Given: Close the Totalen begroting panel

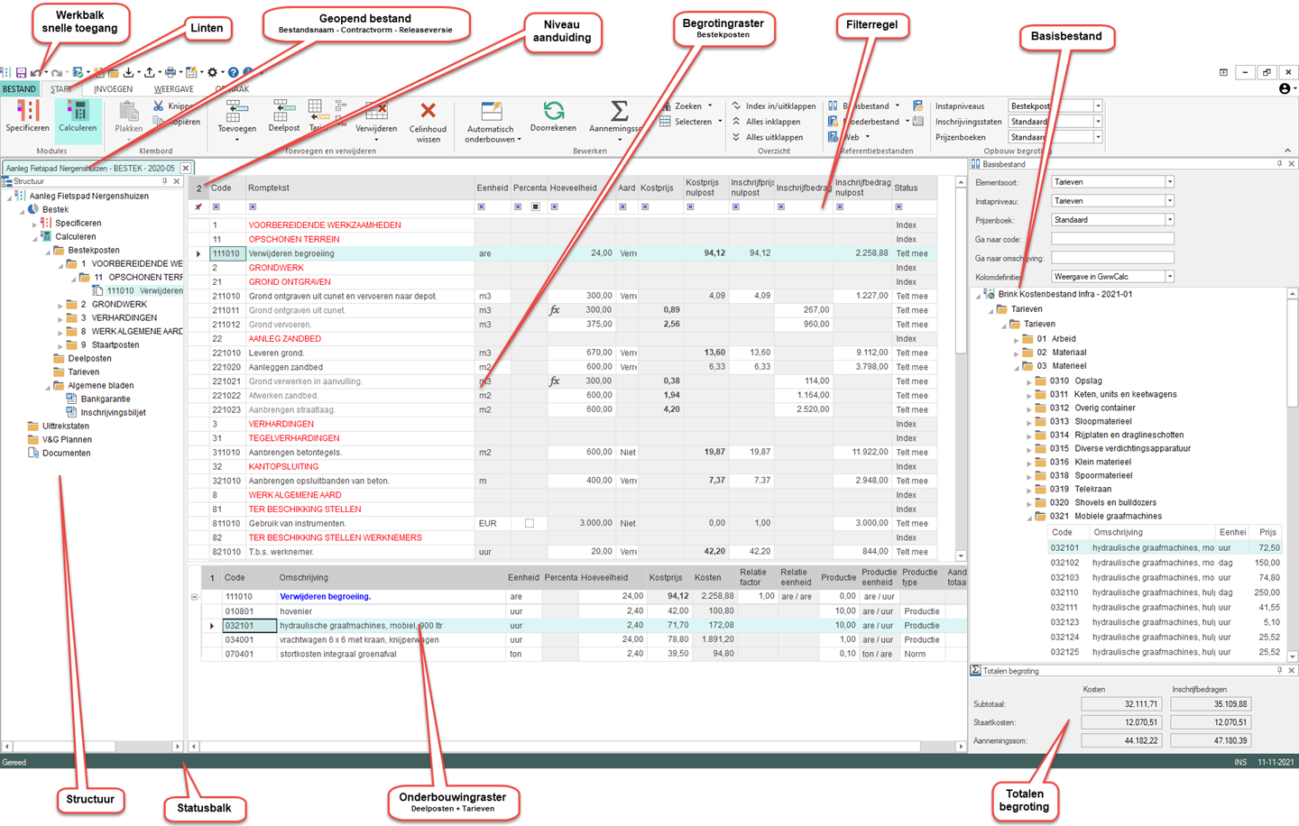Looking at the screenshot, I should click(x=1292, y=671).
